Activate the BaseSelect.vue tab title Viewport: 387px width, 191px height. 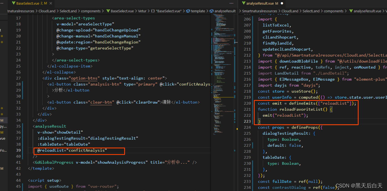click(28, 3)
